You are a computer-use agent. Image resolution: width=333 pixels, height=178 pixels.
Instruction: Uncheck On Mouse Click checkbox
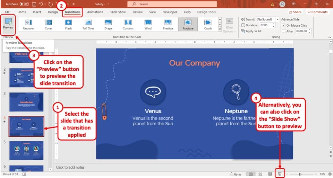[284, 25]
